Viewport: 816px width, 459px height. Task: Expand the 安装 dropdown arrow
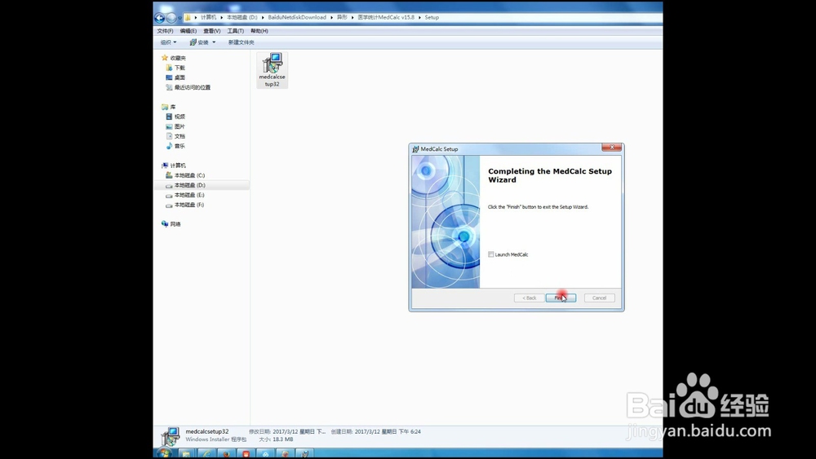(x=214, y=42)
